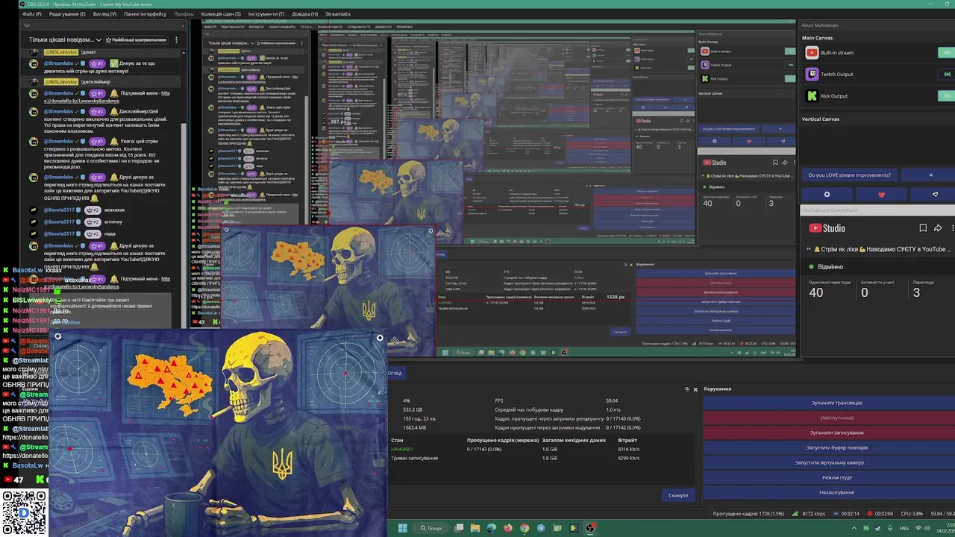Open File Explorer from the taskbar
Image resolution: width=955 pixels, height=537 pixels.
pos(475,528)
